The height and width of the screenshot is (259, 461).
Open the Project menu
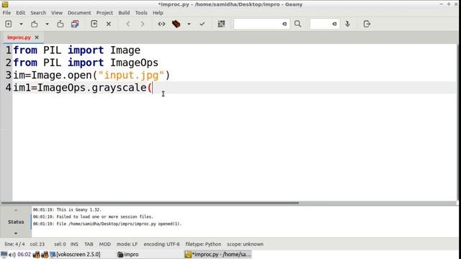click(x=104, y=13)
